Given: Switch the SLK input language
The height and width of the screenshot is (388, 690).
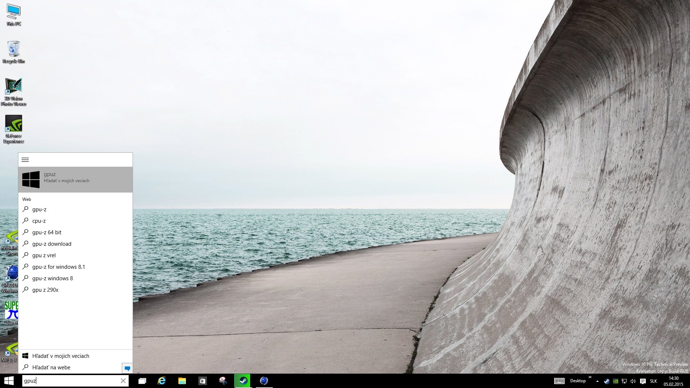Looking at the screenshot, I should (653, 381).
